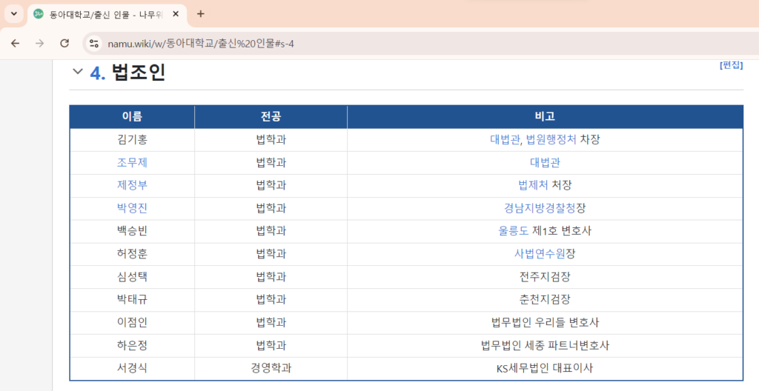The height and width of the screenshot is (391, 759).
Task: Click the 비고 column header
Action: coord(545,116)
